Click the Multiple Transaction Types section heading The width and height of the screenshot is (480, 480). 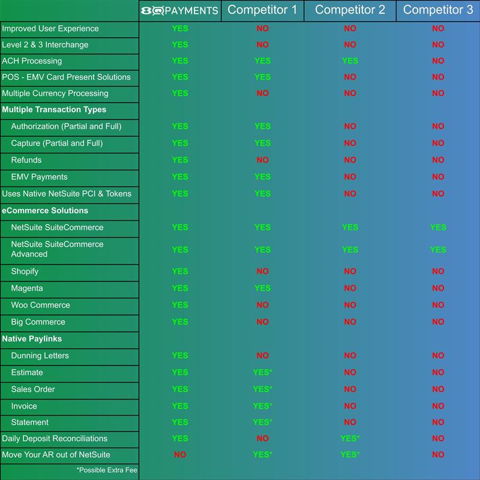click(54, 110)
